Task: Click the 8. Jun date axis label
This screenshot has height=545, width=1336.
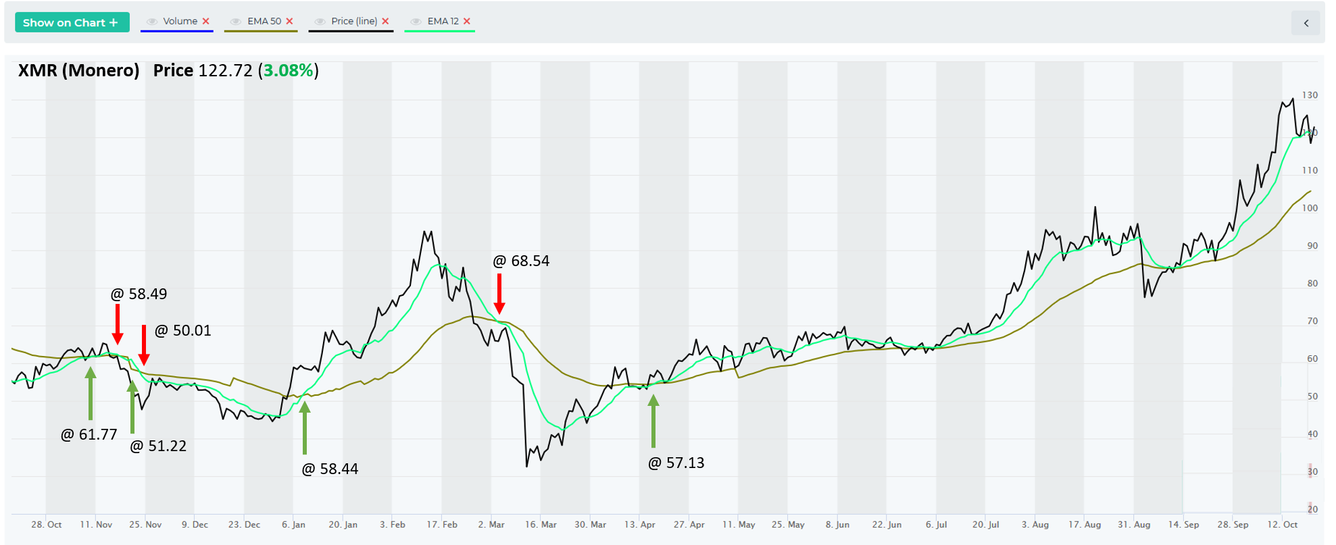Action: [837, 525]
